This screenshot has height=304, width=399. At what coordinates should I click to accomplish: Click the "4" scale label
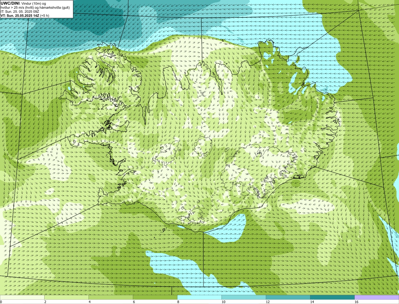(x=89, y=302)
